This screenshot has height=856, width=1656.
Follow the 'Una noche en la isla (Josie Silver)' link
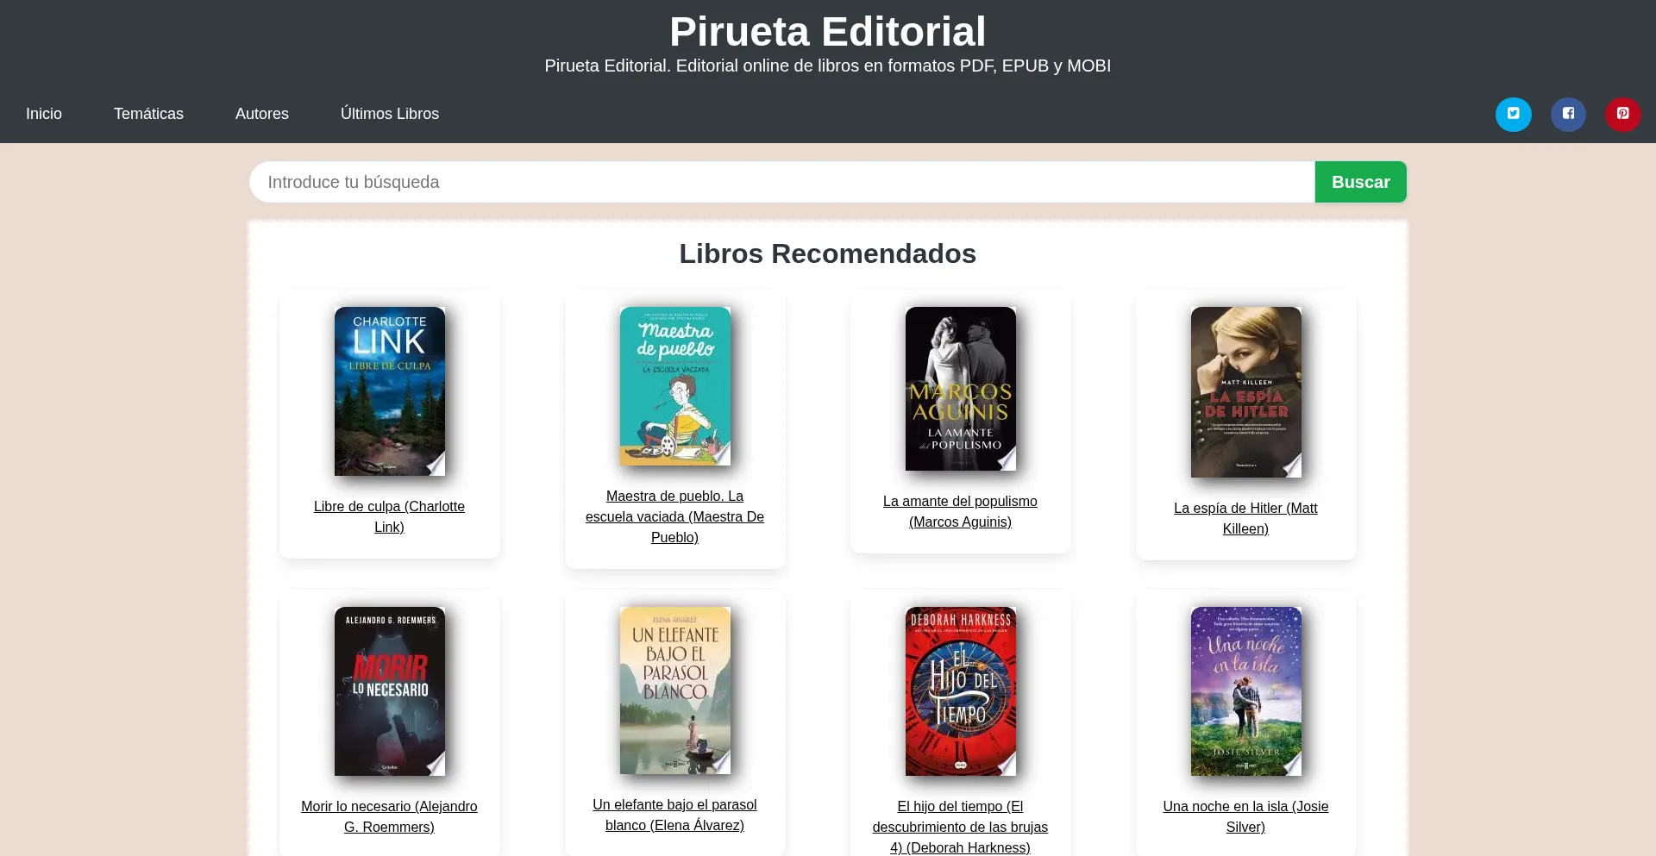[x=1245, y=817]
